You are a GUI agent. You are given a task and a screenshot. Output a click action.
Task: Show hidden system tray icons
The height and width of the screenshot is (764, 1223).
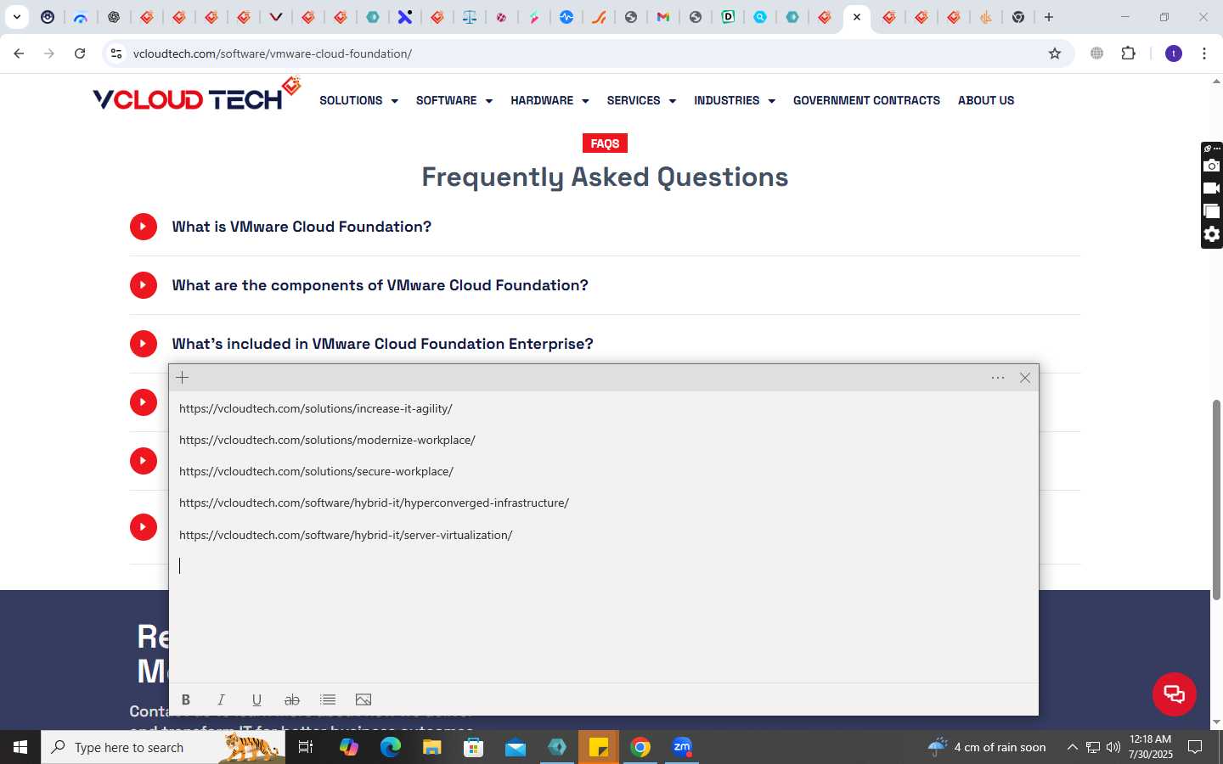[x=1072, y=747]
